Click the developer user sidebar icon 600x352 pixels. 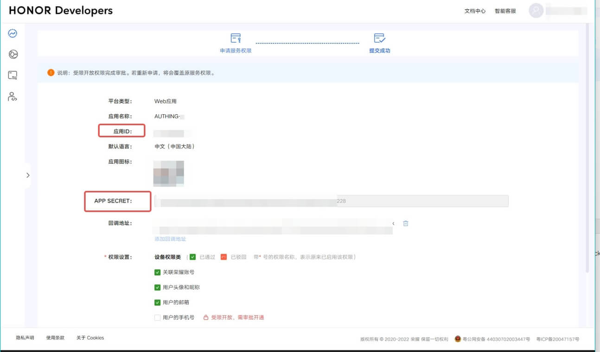click(13, 97)
